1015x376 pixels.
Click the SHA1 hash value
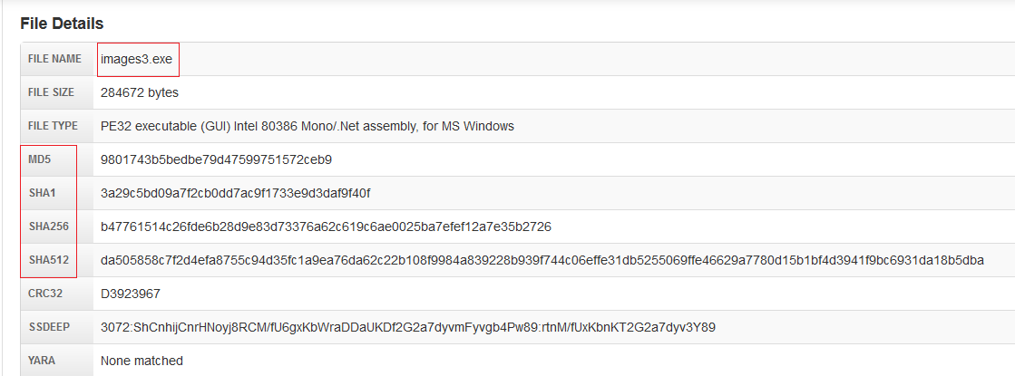point(236,193)
